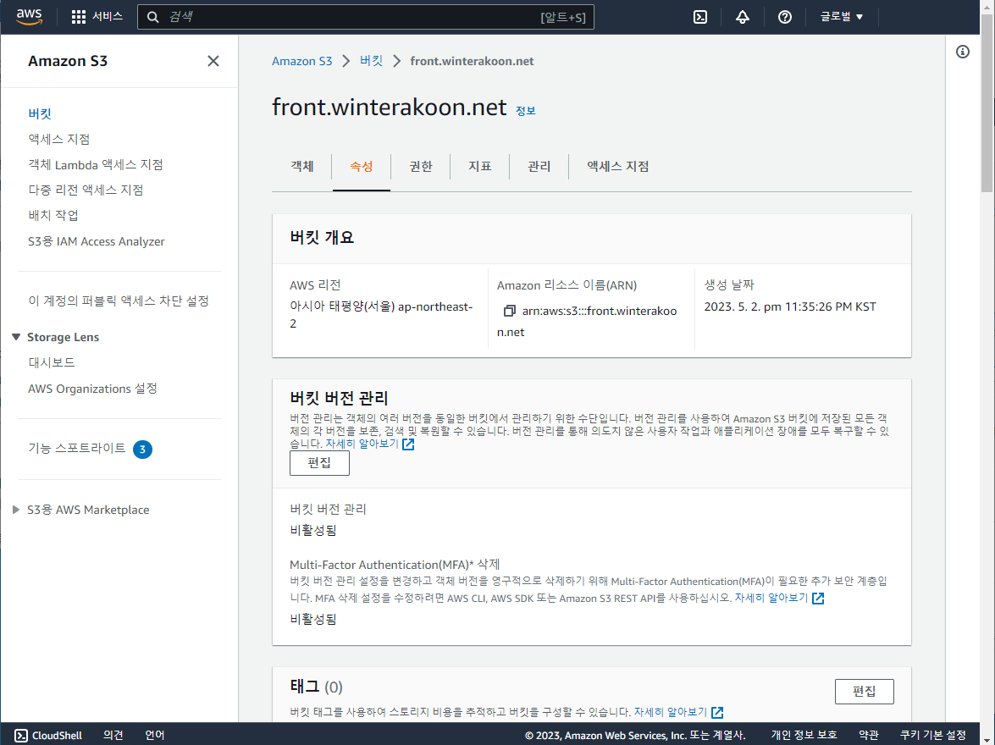Click the search magnifier icon
The width and height of the screenshot is (995, 745).
(153, 17)
